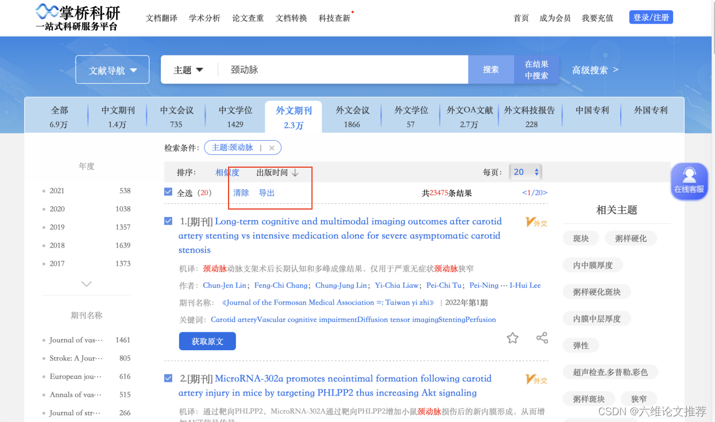Go to 首页 home page
715x422 pixels.
coord(521,18)
